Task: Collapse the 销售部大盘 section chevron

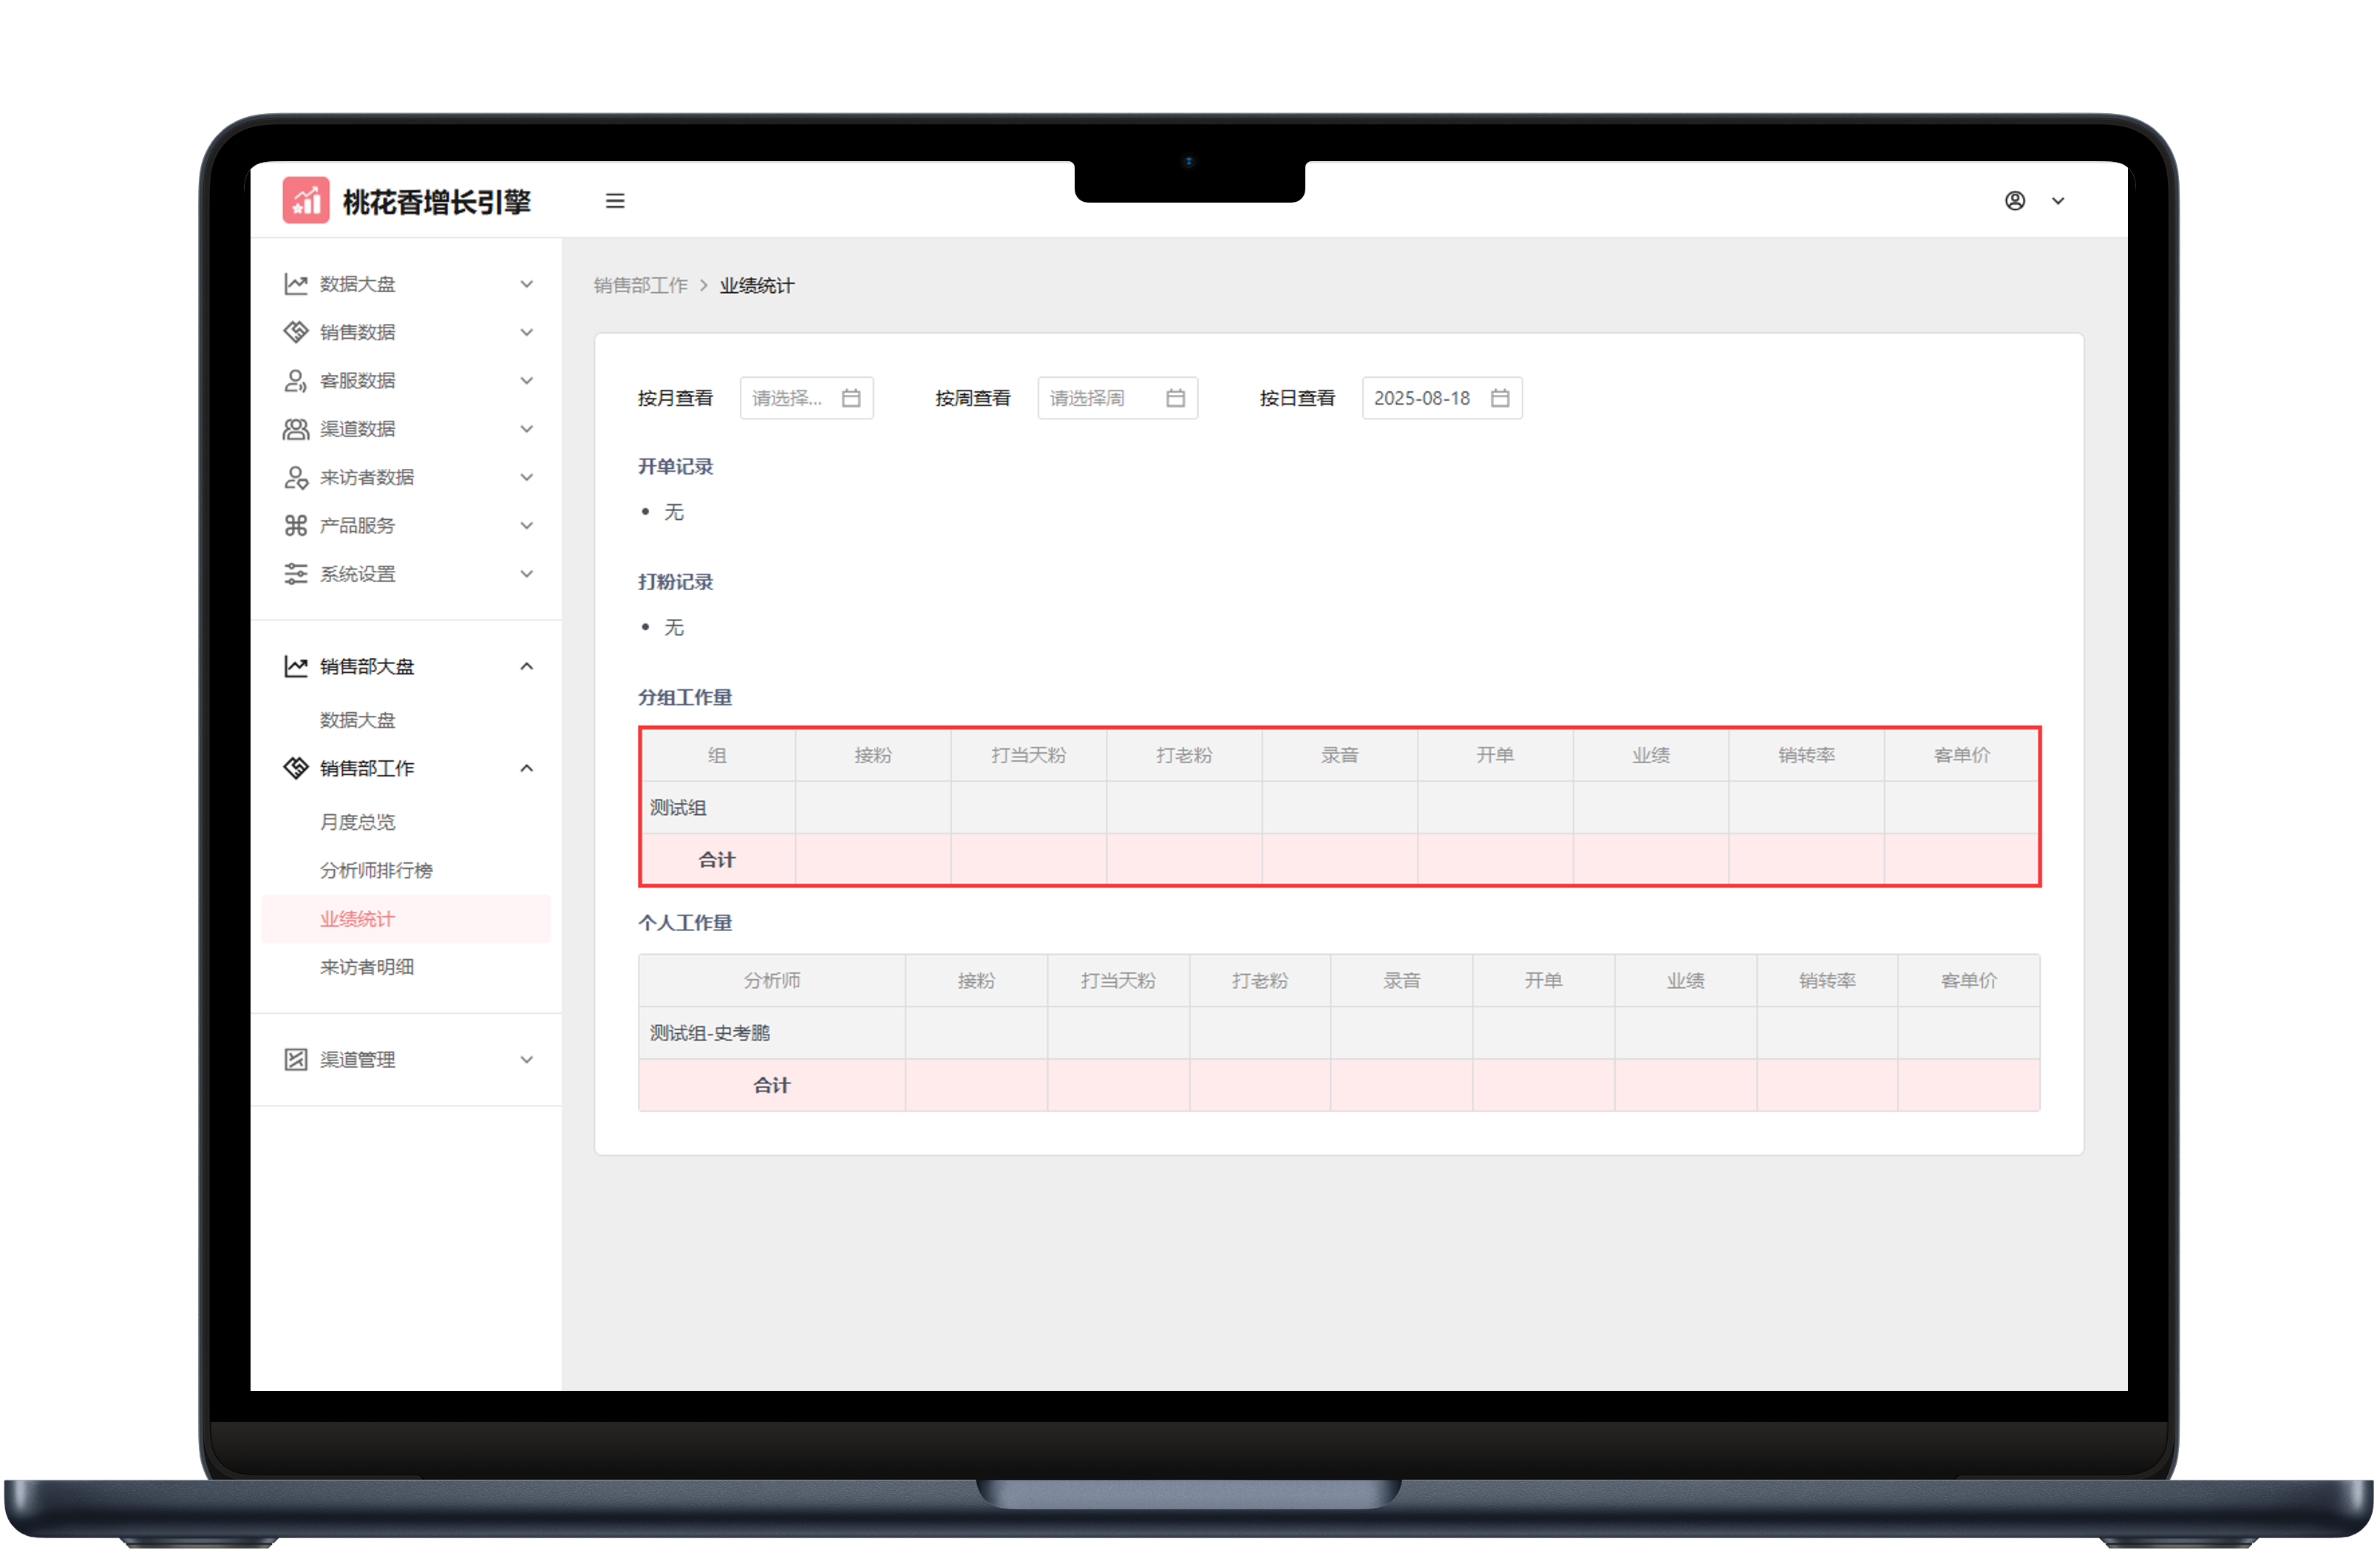Action: pos(526,666)
